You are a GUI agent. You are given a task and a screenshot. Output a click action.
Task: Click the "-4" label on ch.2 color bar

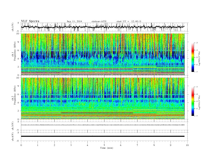(x=197, y=94)
